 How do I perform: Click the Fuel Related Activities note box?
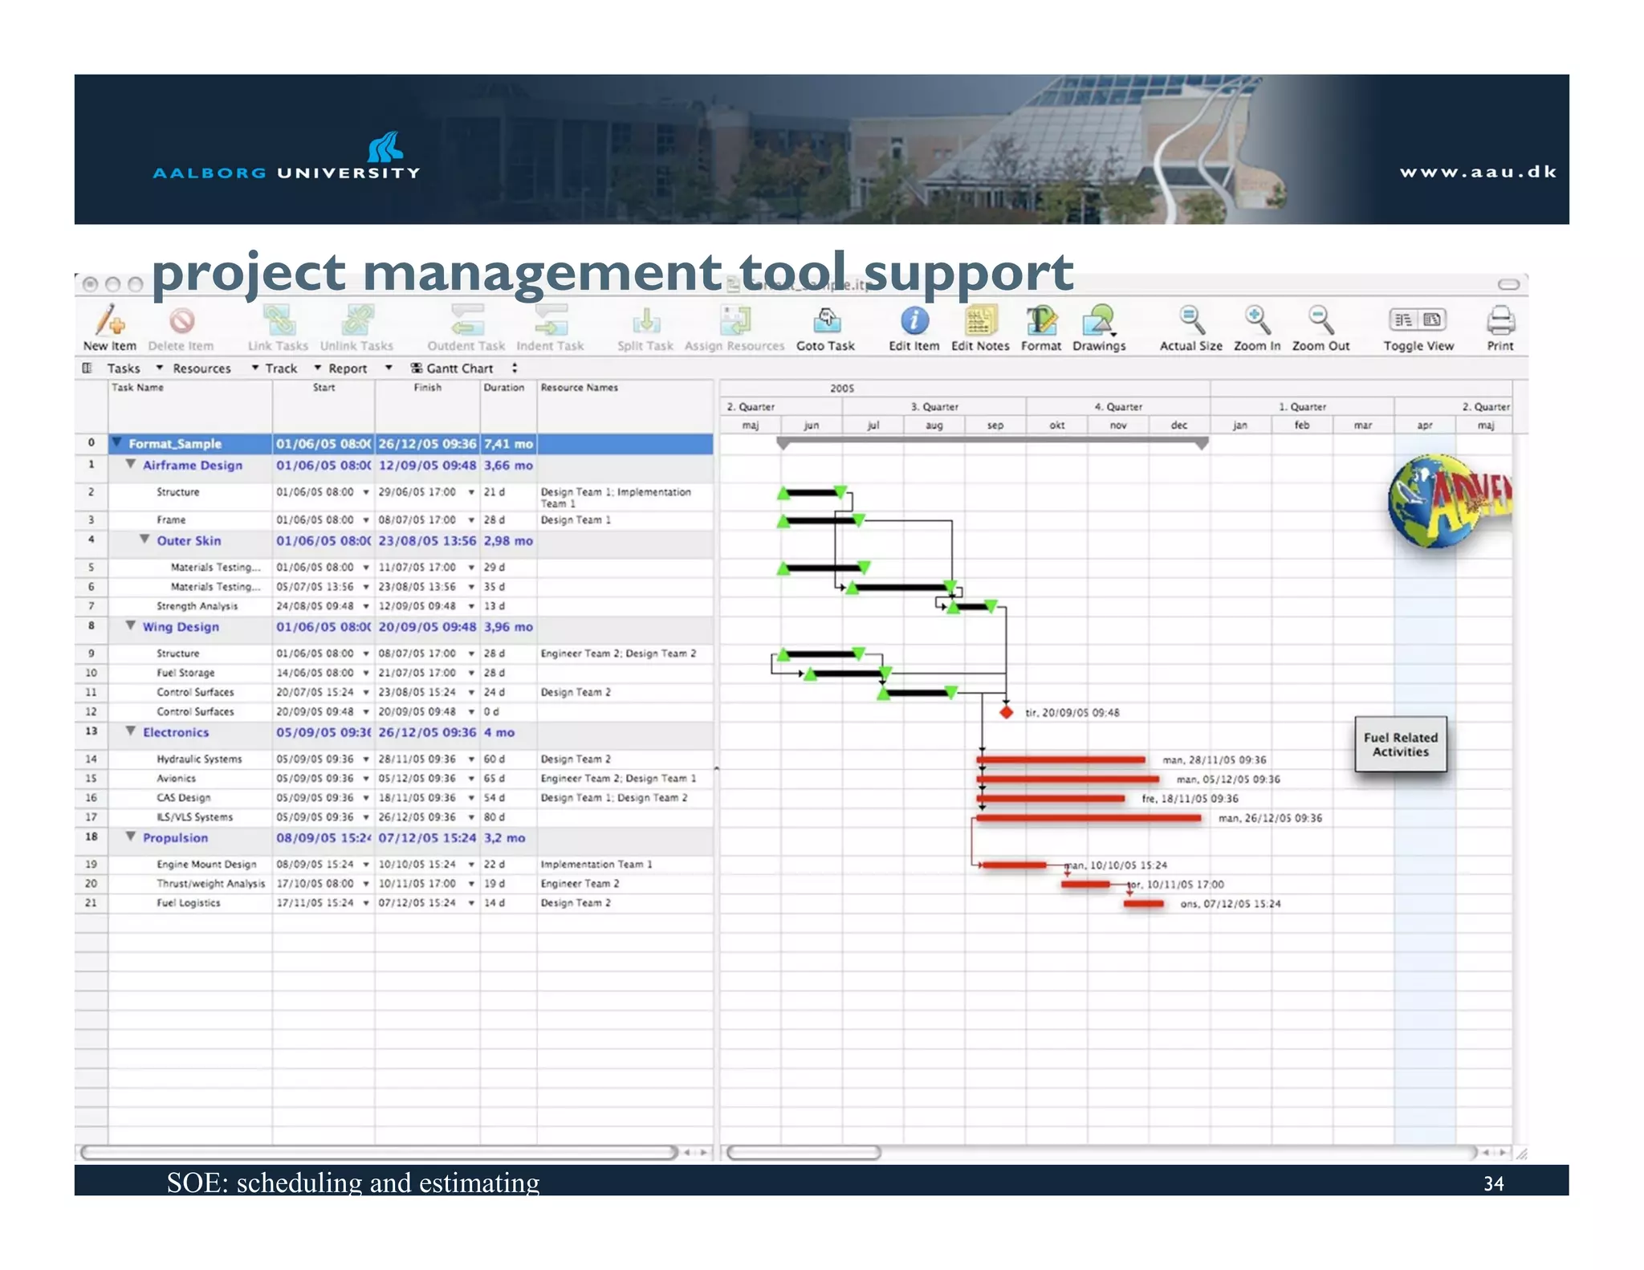tap(1401, 744)
